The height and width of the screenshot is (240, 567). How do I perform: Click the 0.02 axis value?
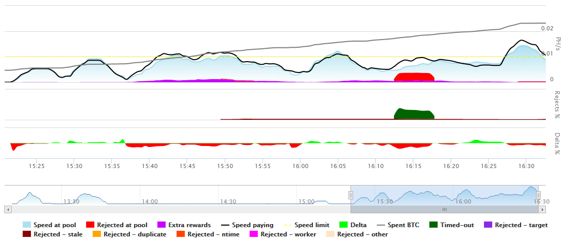[547, 28]
